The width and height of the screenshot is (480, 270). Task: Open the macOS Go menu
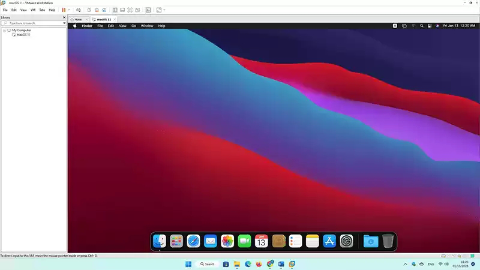[134, 26]
